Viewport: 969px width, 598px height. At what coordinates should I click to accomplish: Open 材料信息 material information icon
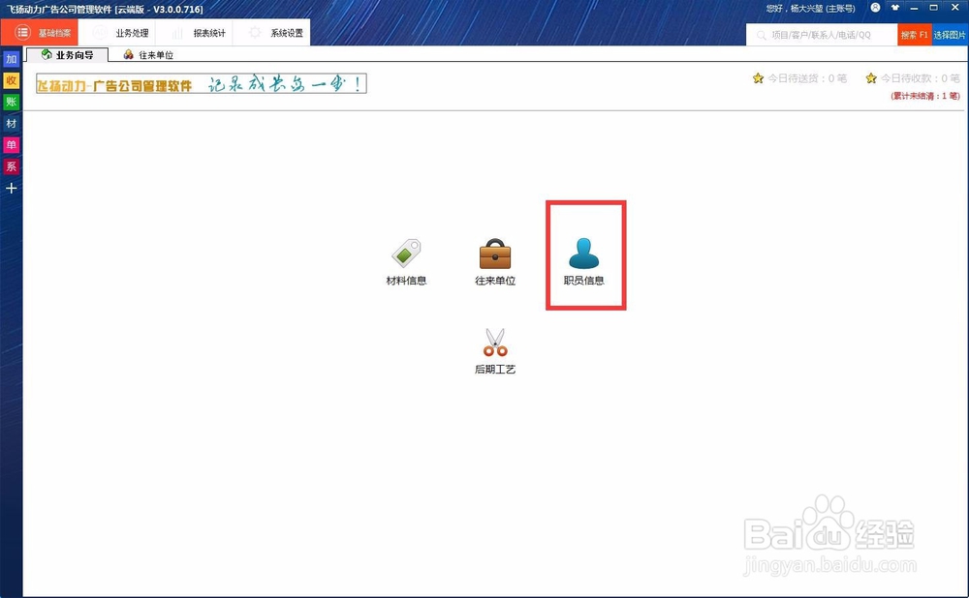[x=405, y=254]
